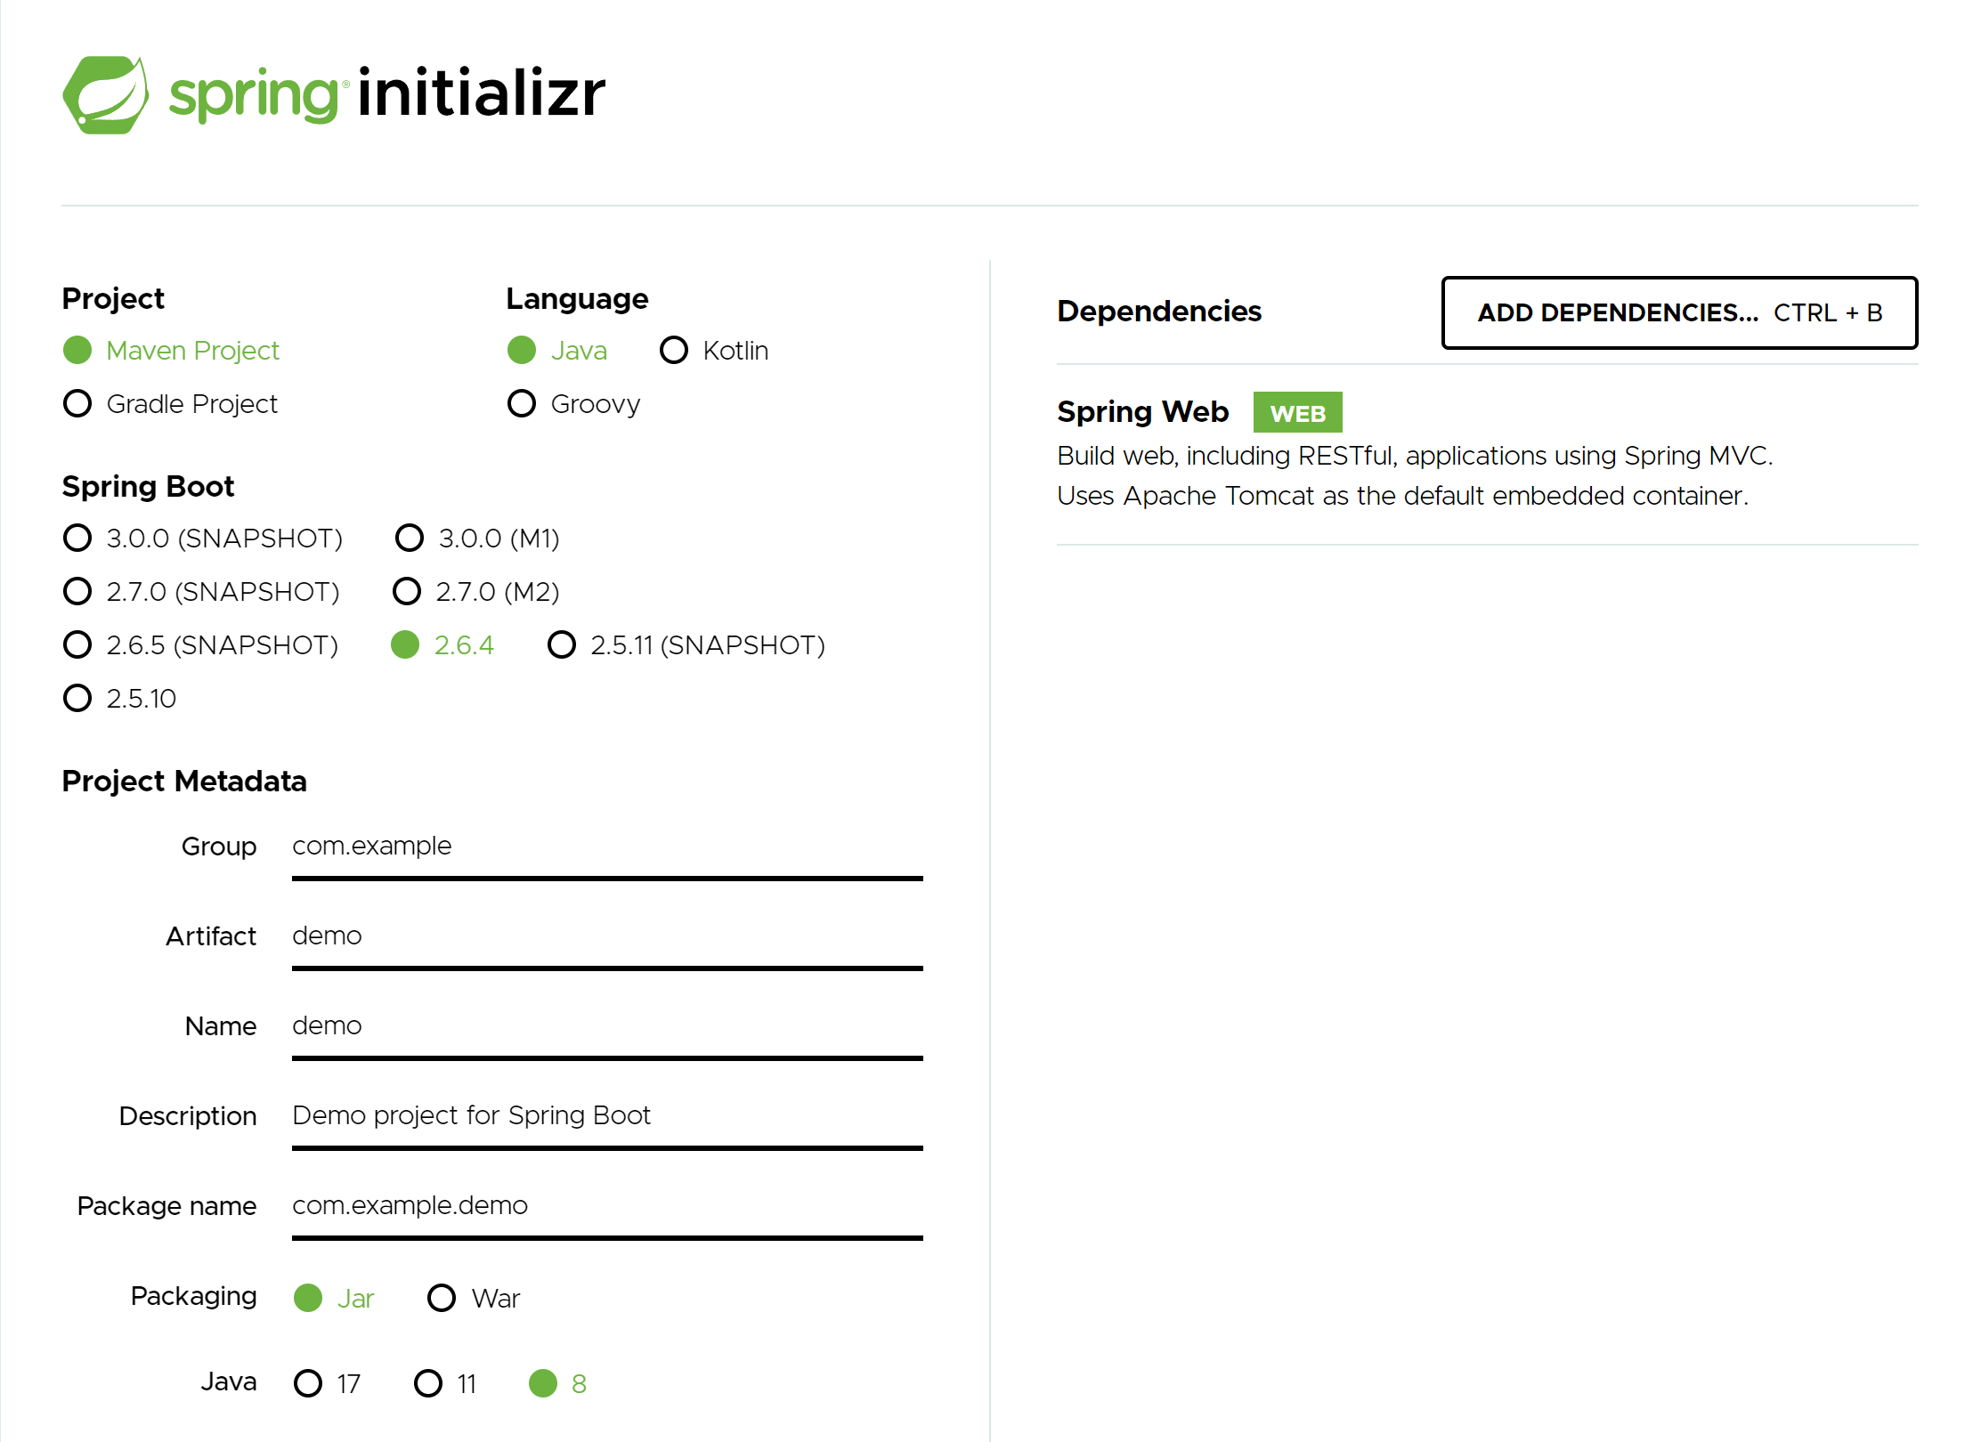This screenshot has width=1981, height=1442.
Task: Click the Group field showing com.example
Action: pyautogui.click(x=605, y=847)
